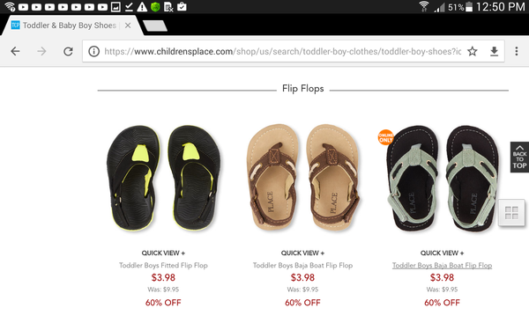
Task: Expand Quick View for Fitted Flip Flop
Action: point(163,253)
